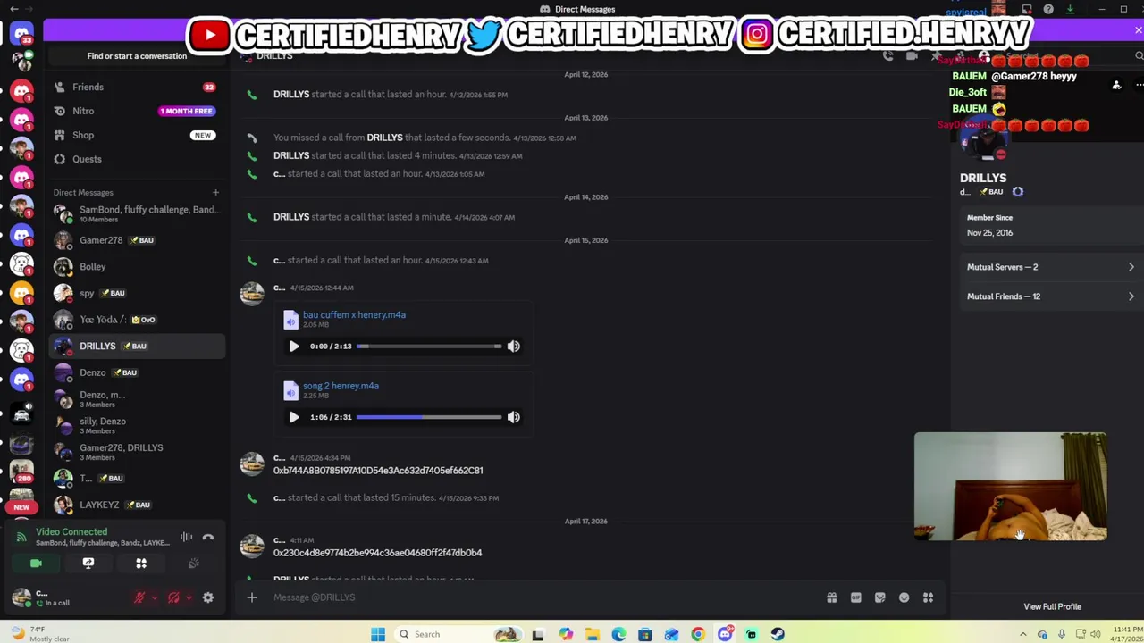Viewport: 1144px width, 643px height.
Task: Open direct message with LAYKEYZ
Action: tap(137, 505)
